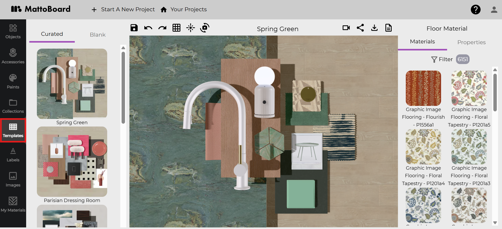Open the document notes icon
Screen dimensions: 502x229
[x=389, y=28]
